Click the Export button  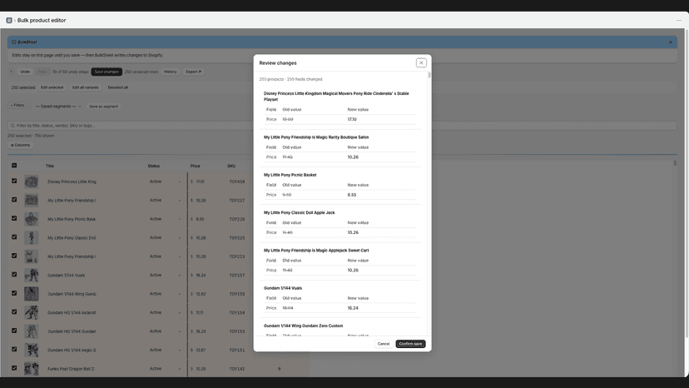coord(193,72)
